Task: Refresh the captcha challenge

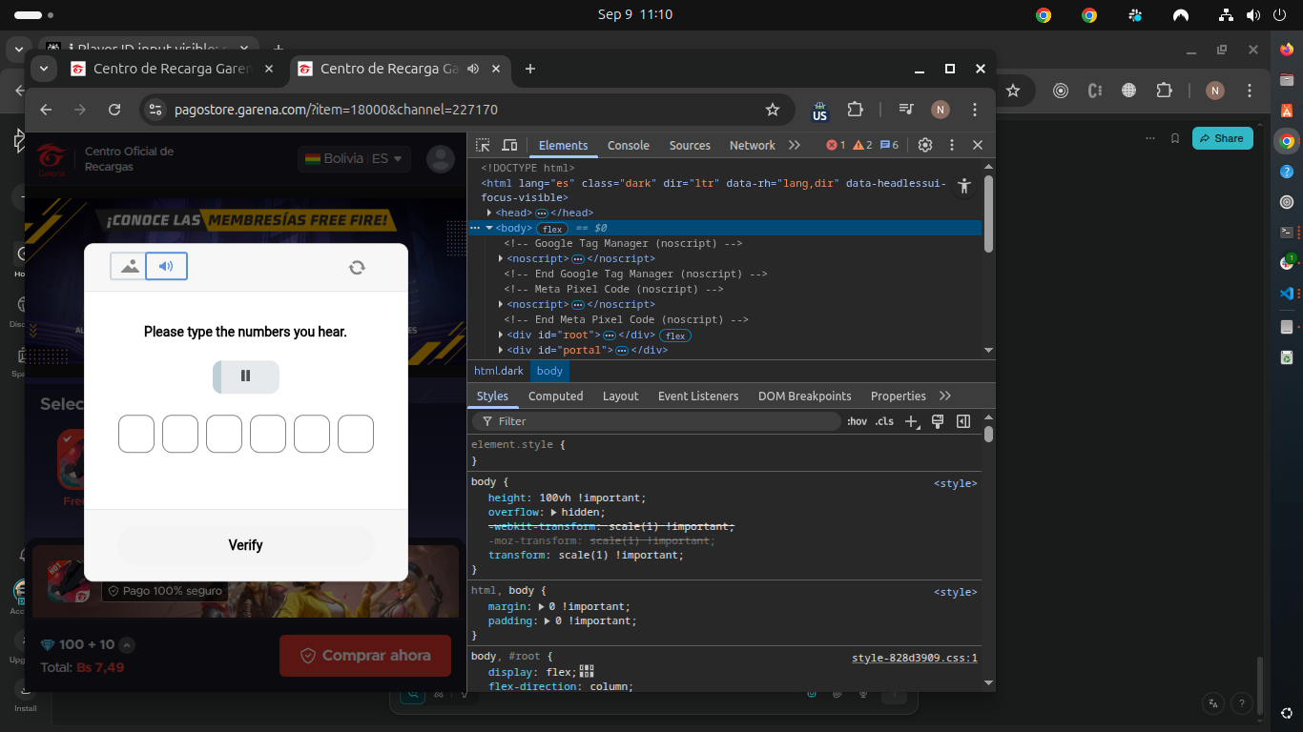Action: [x=357, y=268]
